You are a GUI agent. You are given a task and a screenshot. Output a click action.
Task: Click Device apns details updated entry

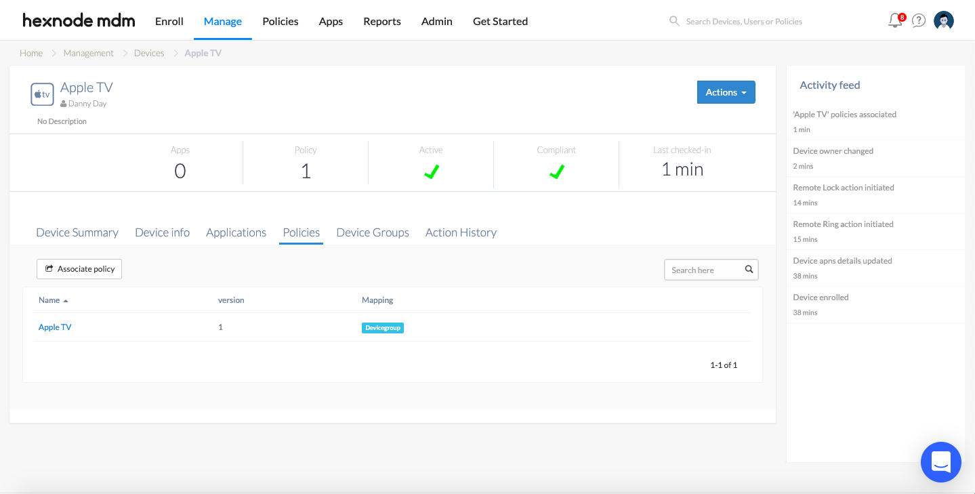(x=875, y=268)
